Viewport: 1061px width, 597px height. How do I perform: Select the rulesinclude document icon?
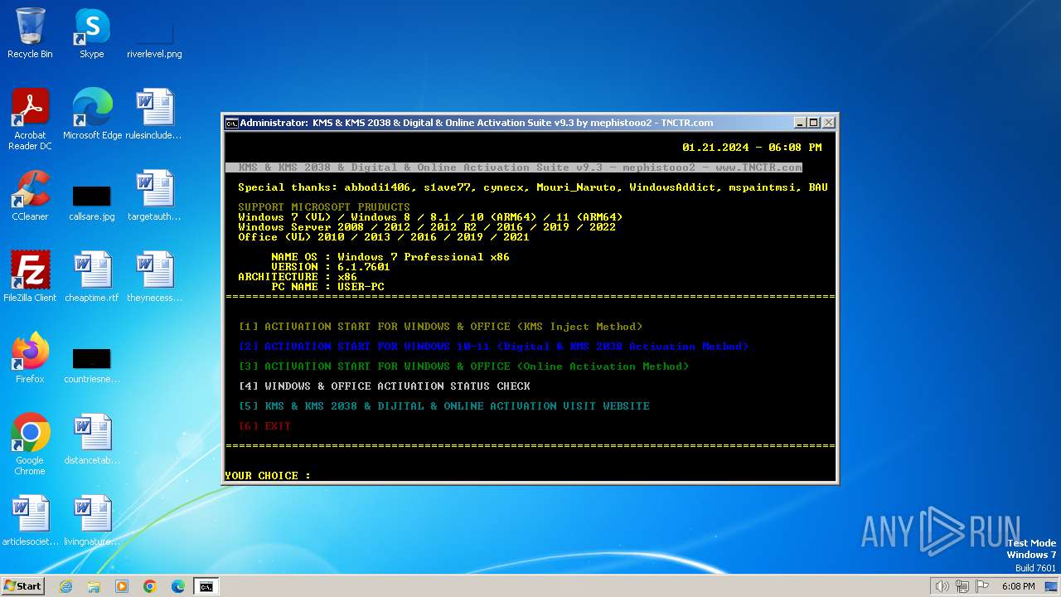(x=154, y=114)
